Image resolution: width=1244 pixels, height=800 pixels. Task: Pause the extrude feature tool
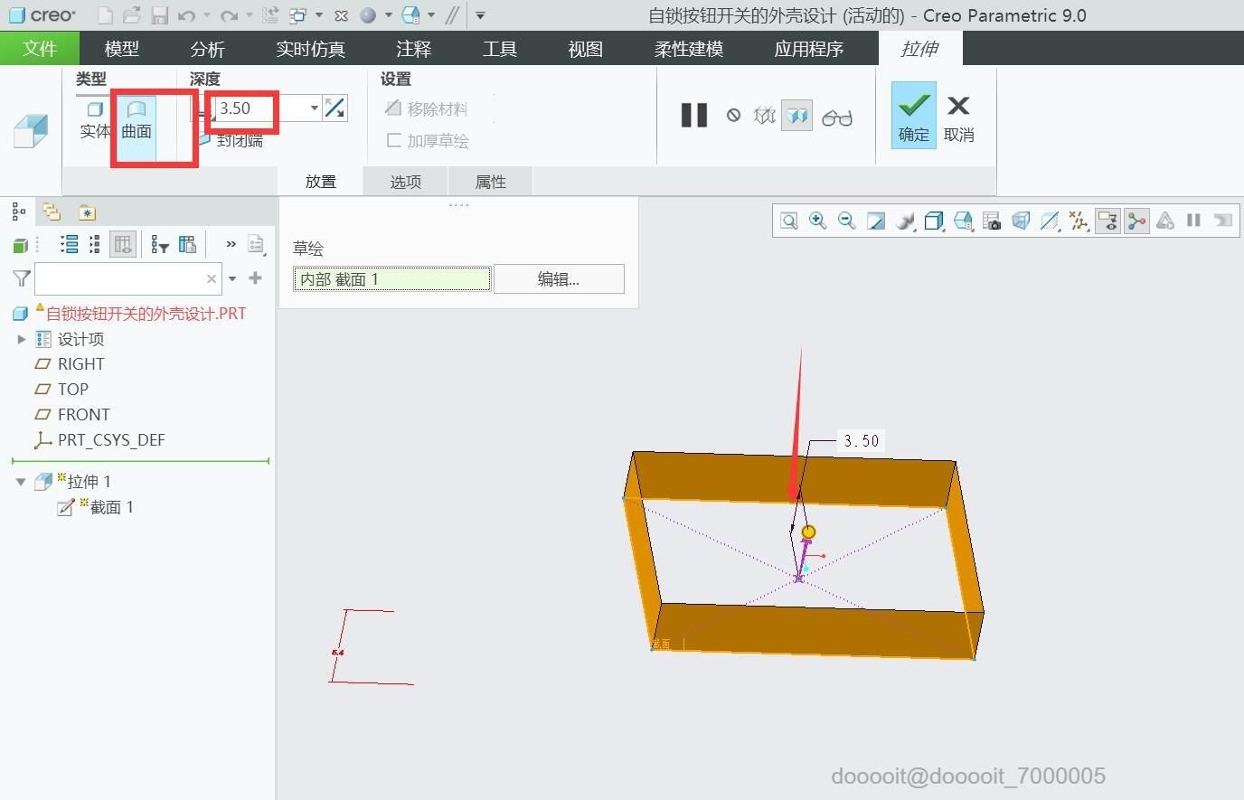pos(694,116)
